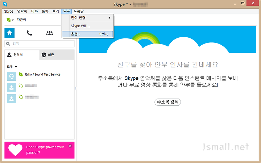261x163 pixels.
Task: Click the 주소록 검색 button
Action: point(167,102)
